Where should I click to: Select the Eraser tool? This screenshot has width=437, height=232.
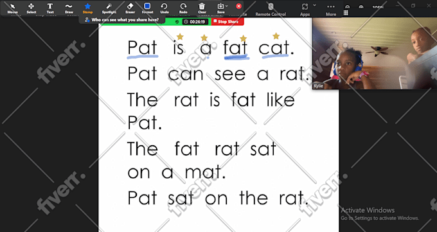(130, 8)
